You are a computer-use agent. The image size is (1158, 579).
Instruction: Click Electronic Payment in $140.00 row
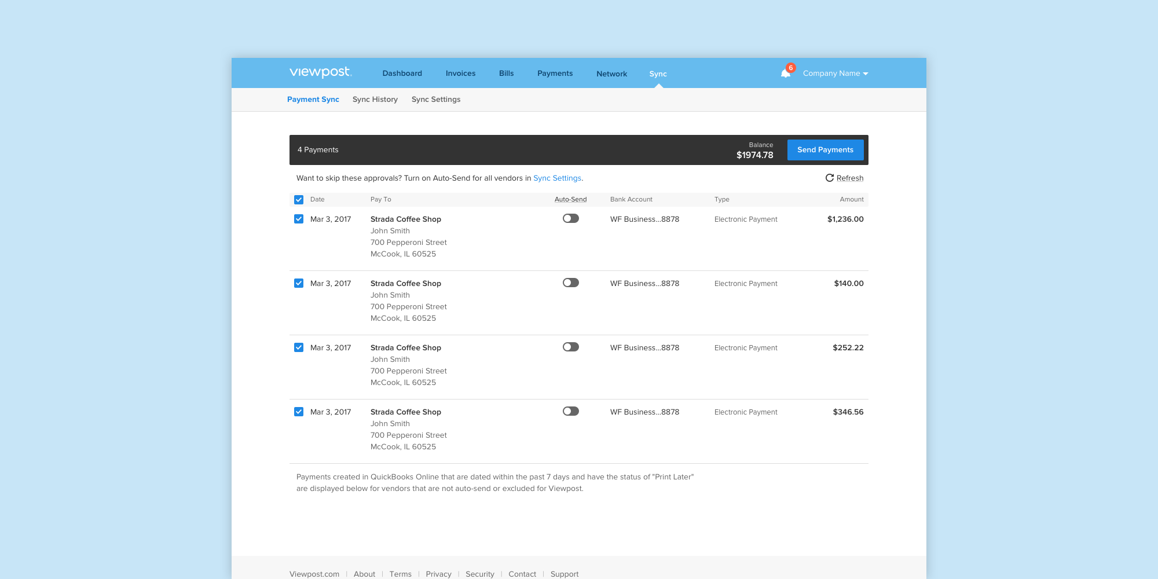pos(746,284)
